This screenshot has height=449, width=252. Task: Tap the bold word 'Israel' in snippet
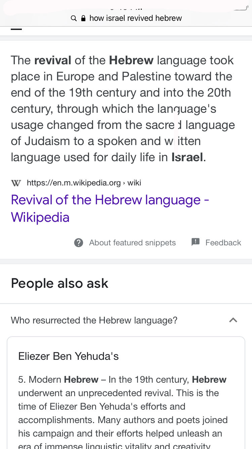coord(187,157)
